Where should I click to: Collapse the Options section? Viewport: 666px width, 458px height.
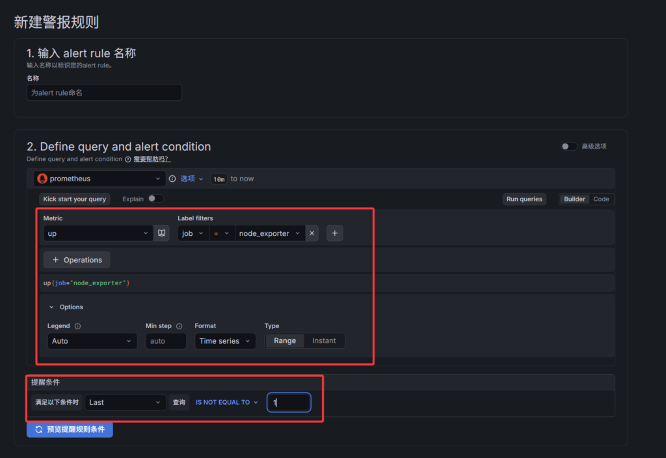[x=52, y=307]
